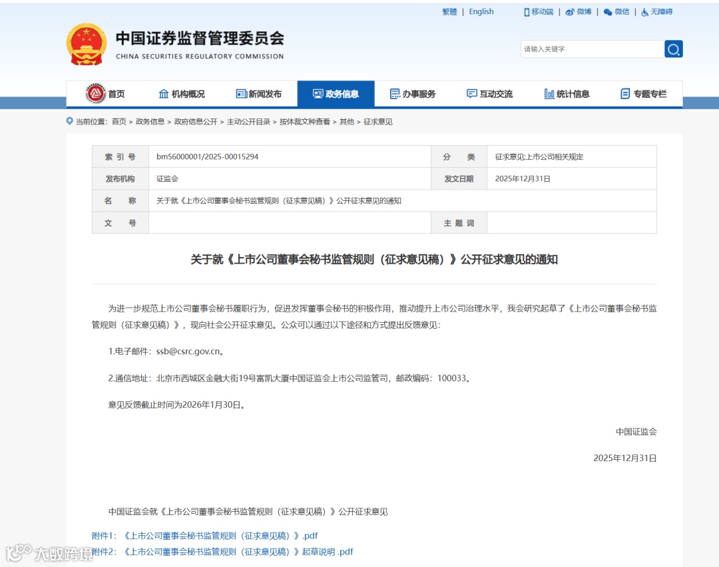Select the 政务信息 navigation tab
Image resolution: width=719 pixels, height=567 pixels.
pyautogui.click(x=336, y=94)
